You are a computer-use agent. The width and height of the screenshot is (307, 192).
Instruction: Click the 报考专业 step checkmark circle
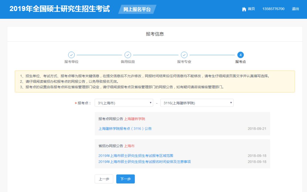184,55
